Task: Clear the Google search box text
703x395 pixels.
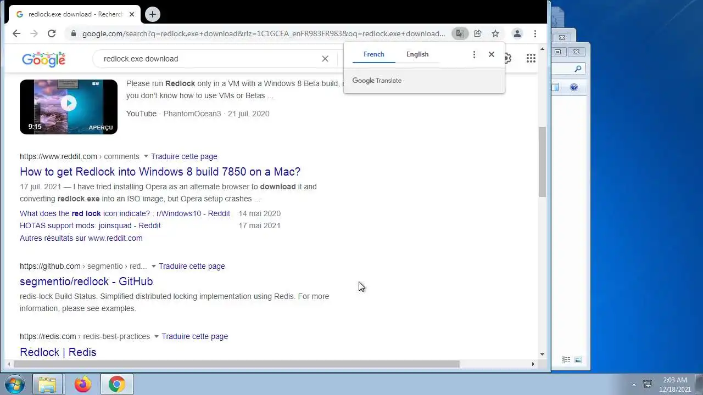Action: [325, 59]
